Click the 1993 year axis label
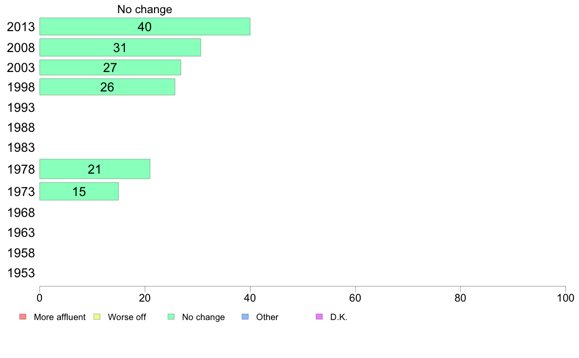The width and height of the screenshot is (579, 358). pos(21,107)
